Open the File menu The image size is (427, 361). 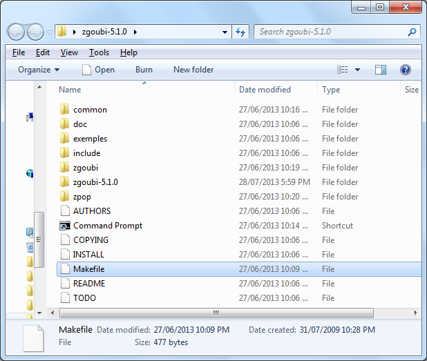[x=19, y=52]
